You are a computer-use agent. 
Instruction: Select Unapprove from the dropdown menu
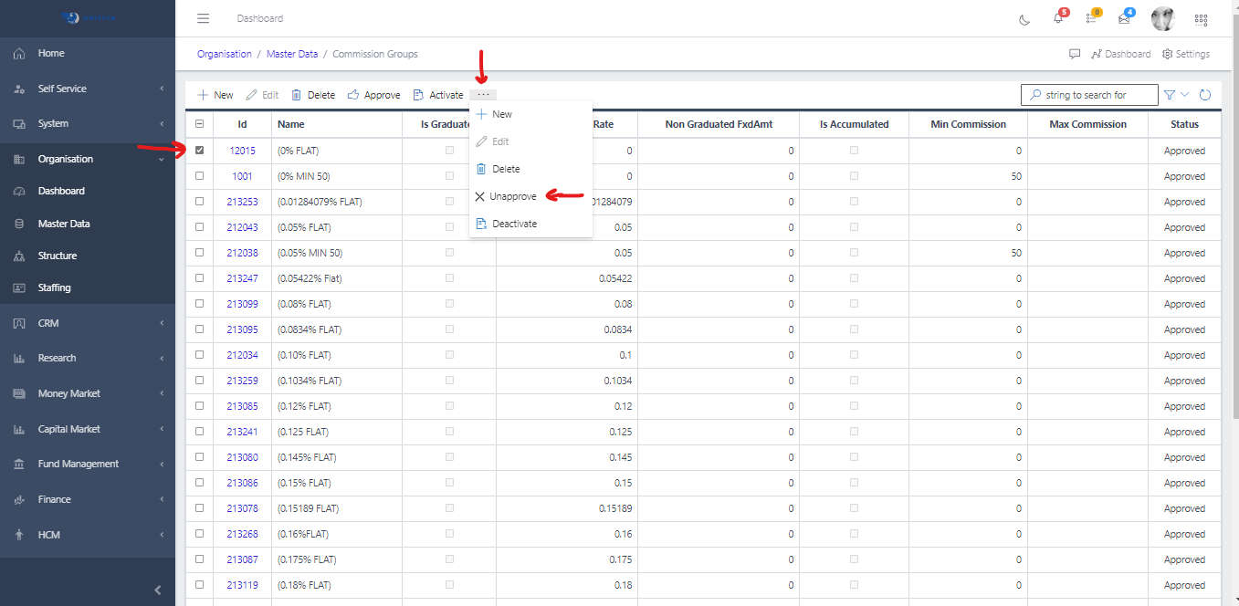click(512, 196)
